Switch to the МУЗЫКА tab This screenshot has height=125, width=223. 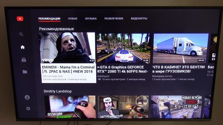point(91,18)
